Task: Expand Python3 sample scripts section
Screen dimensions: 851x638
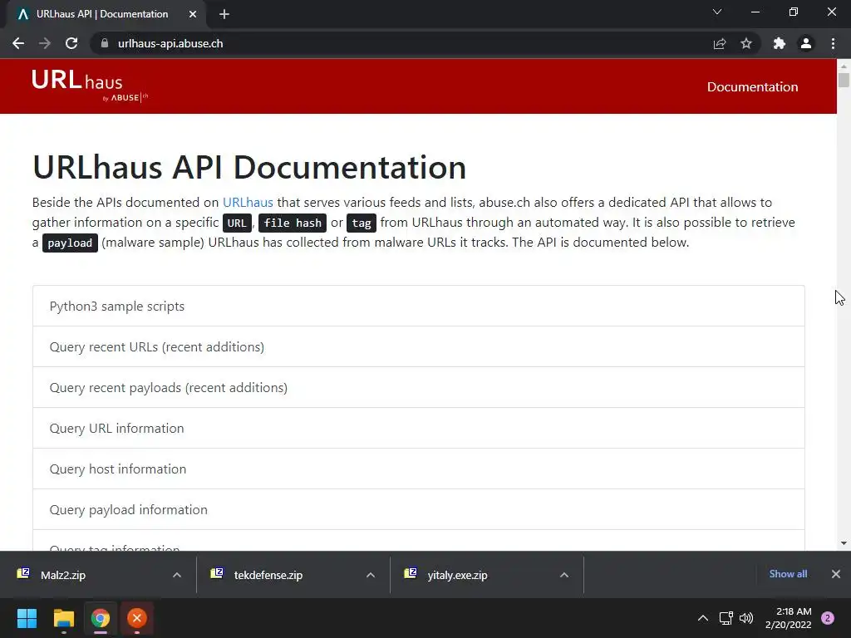Action: coord(419,306)
